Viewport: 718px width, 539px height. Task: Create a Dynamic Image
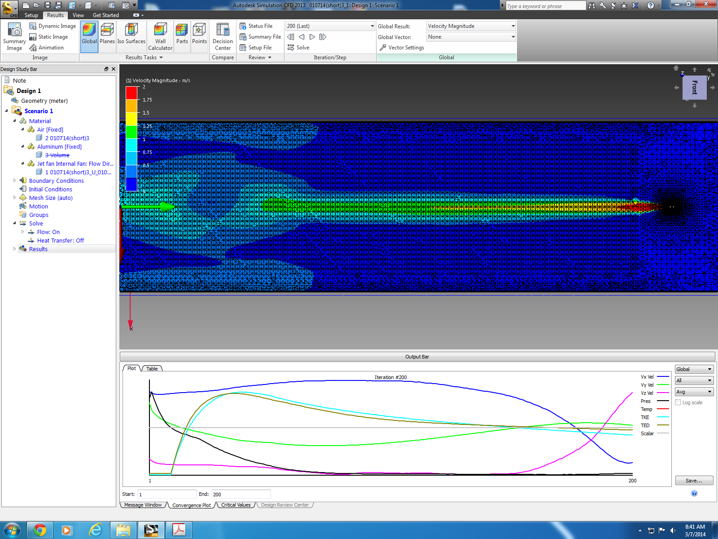[x=53, y=26]
